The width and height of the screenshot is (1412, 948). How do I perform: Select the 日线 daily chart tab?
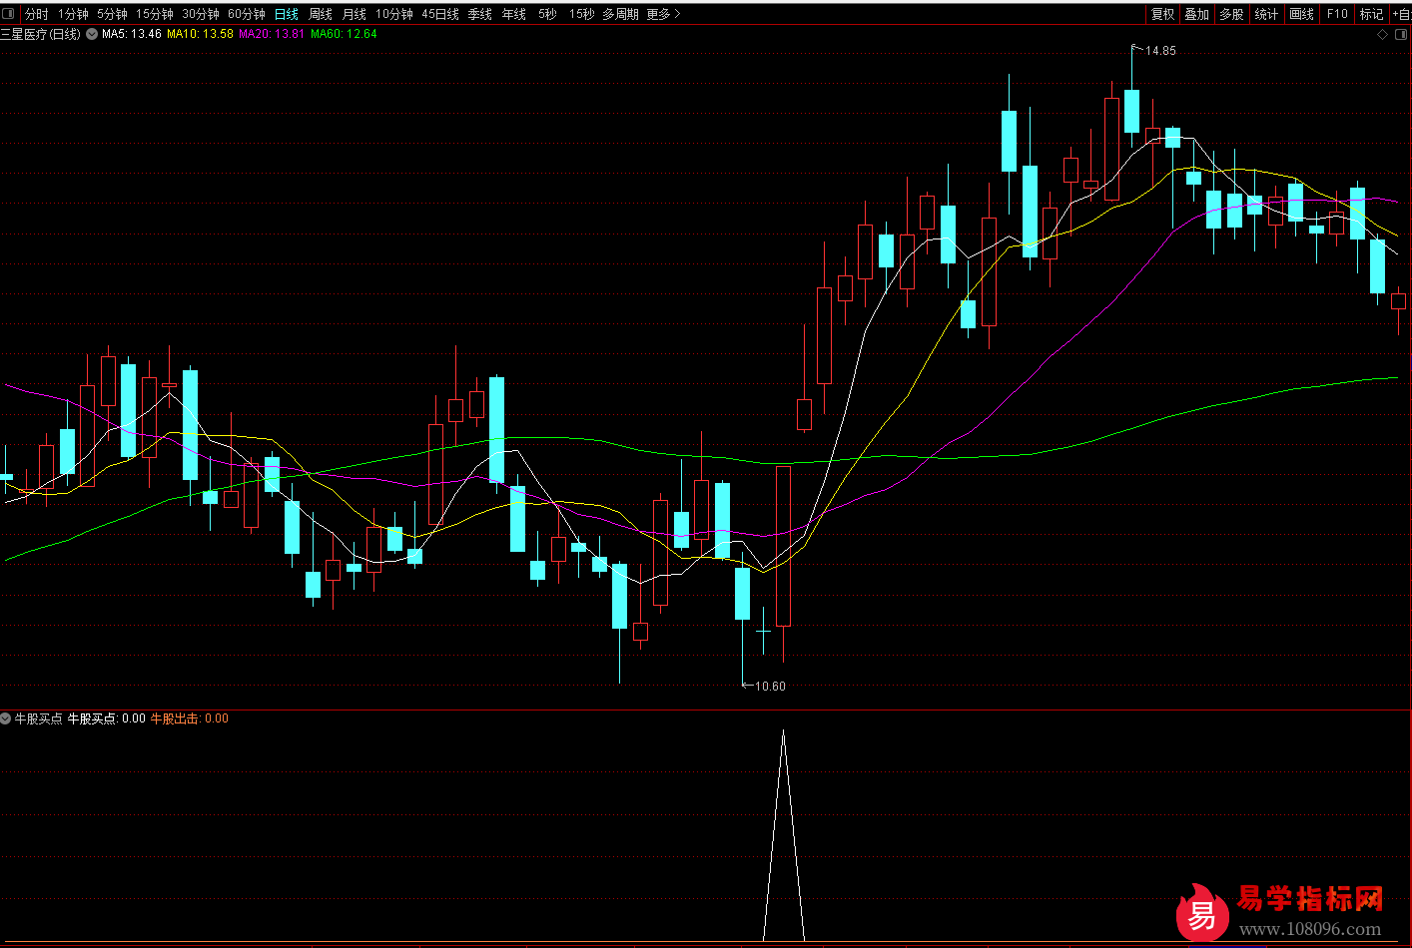click(x=287, y=14)
